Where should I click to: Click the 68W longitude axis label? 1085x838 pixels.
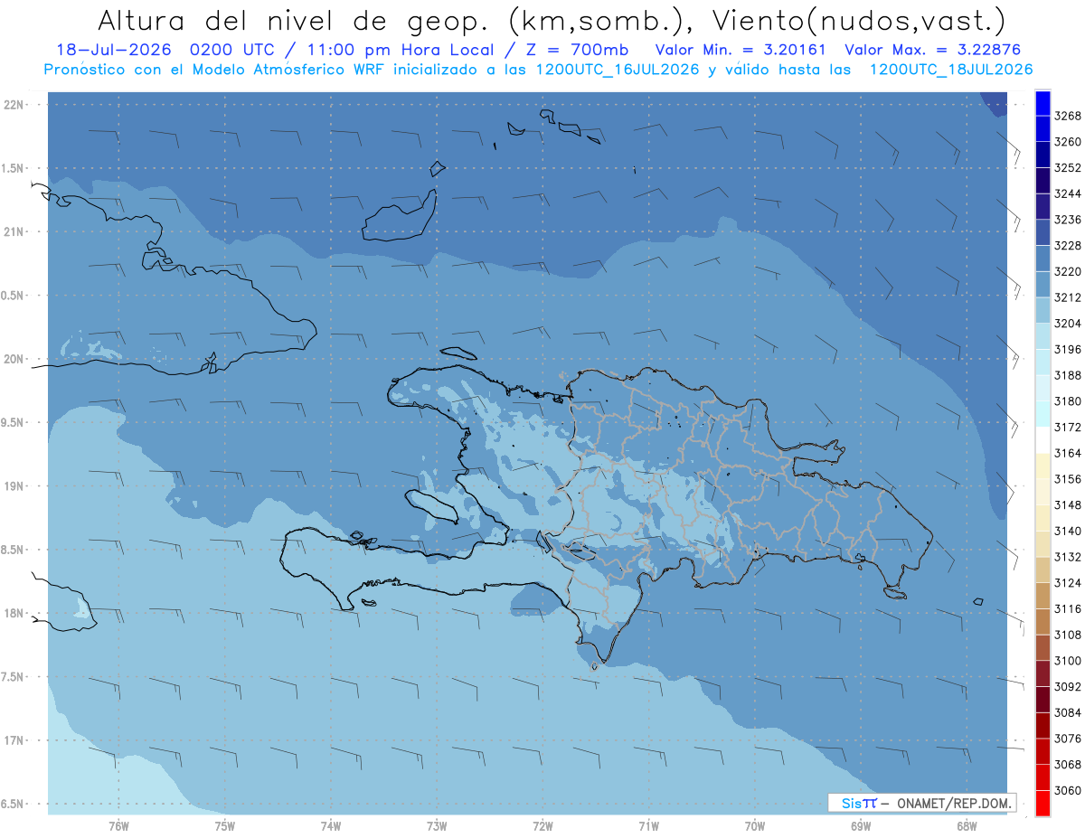967,826
